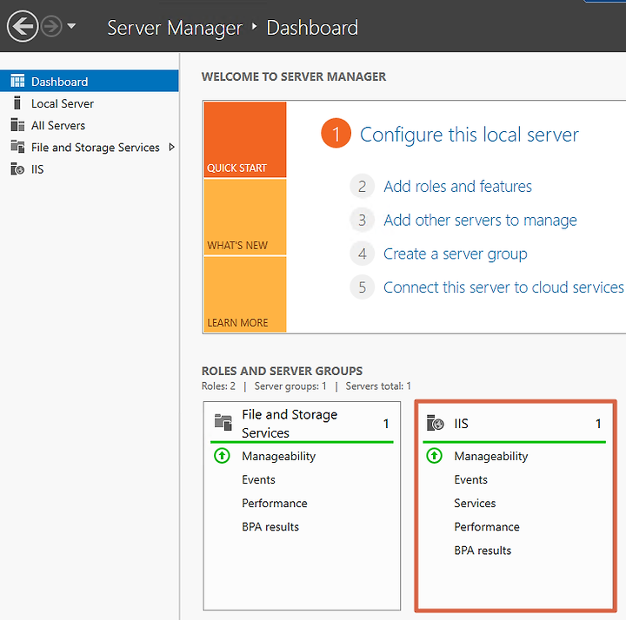Screen dimensions: 626x620
Task: Open the LEARN MORE tile
Action: 245,294
